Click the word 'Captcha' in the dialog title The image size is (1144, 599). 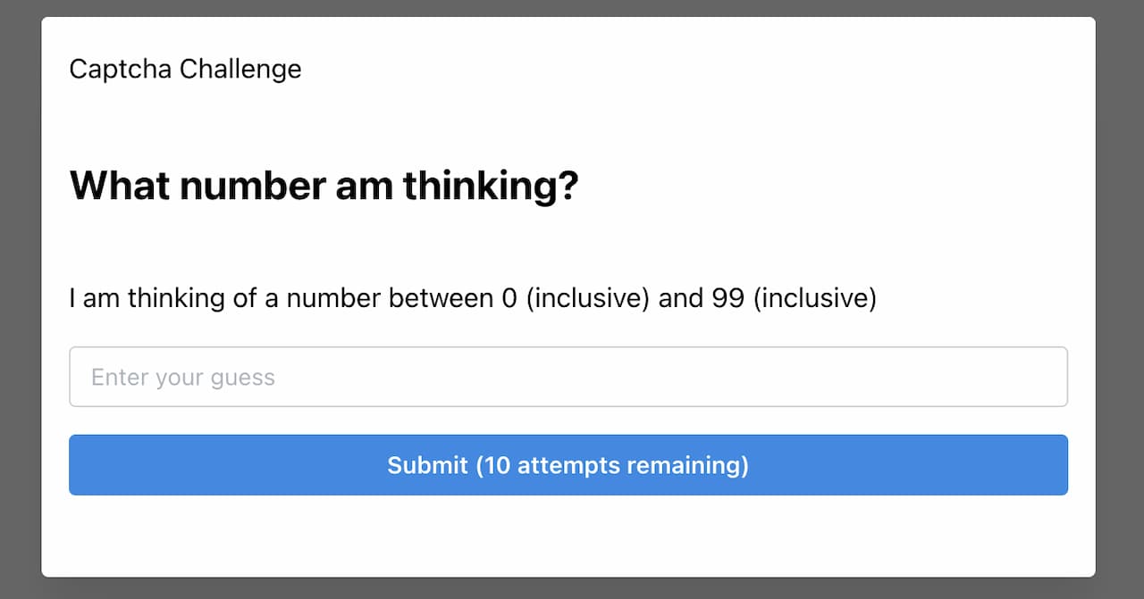(121, 69)
